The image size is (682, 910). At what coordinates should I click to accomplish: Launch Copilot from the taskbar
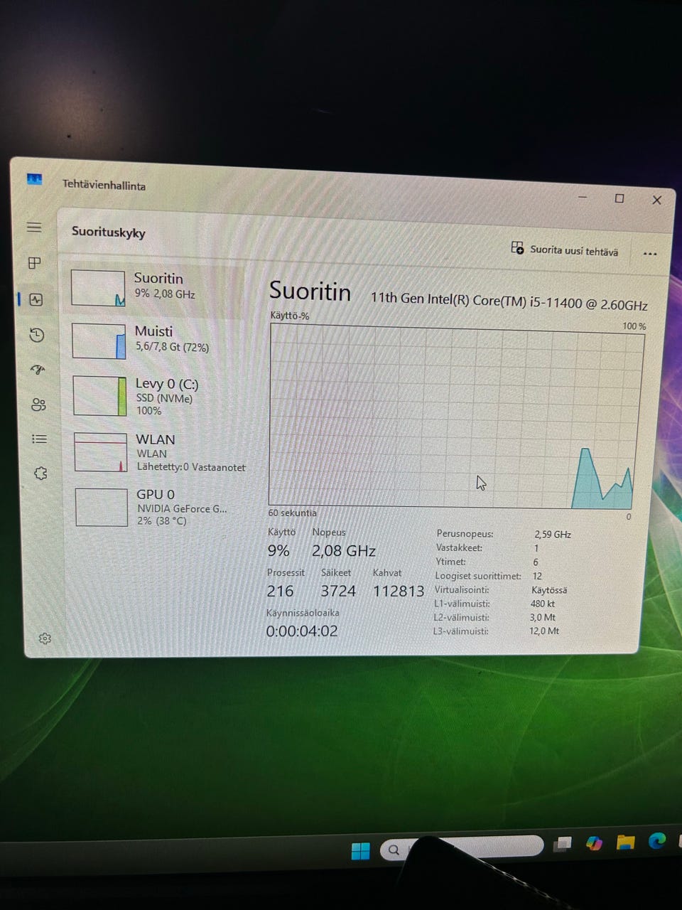594,843
